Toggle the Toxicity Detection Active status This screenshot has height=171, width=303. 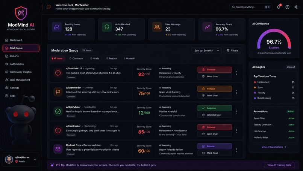click(291, 125)
